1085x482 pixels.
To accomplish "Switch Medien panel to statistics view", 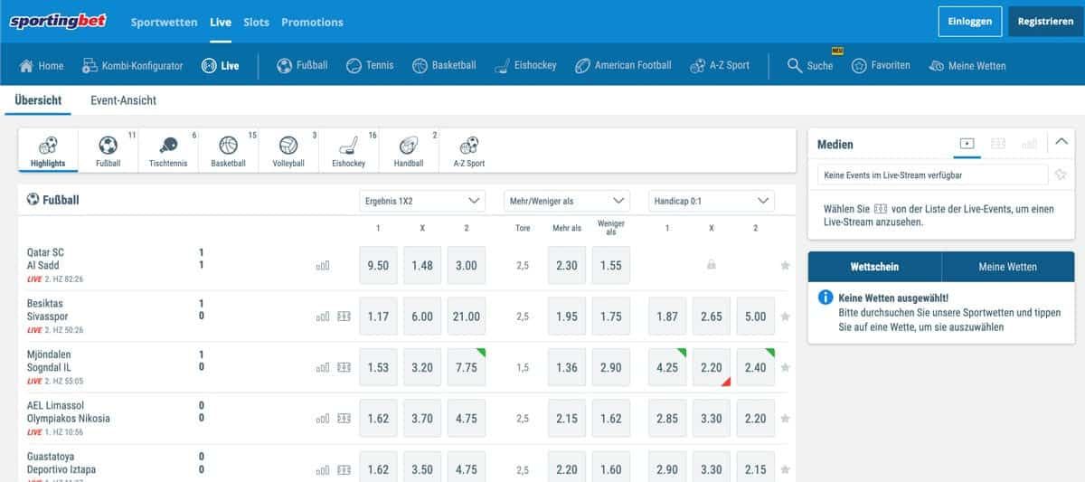I will tap(1029, 143).
